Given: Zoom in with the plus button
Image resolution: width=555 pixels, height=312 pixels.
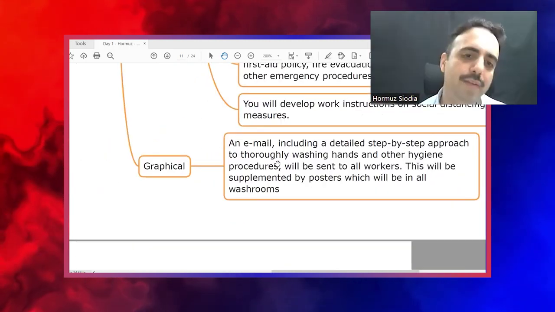Looking at the screenshot, I should point(251,56).
